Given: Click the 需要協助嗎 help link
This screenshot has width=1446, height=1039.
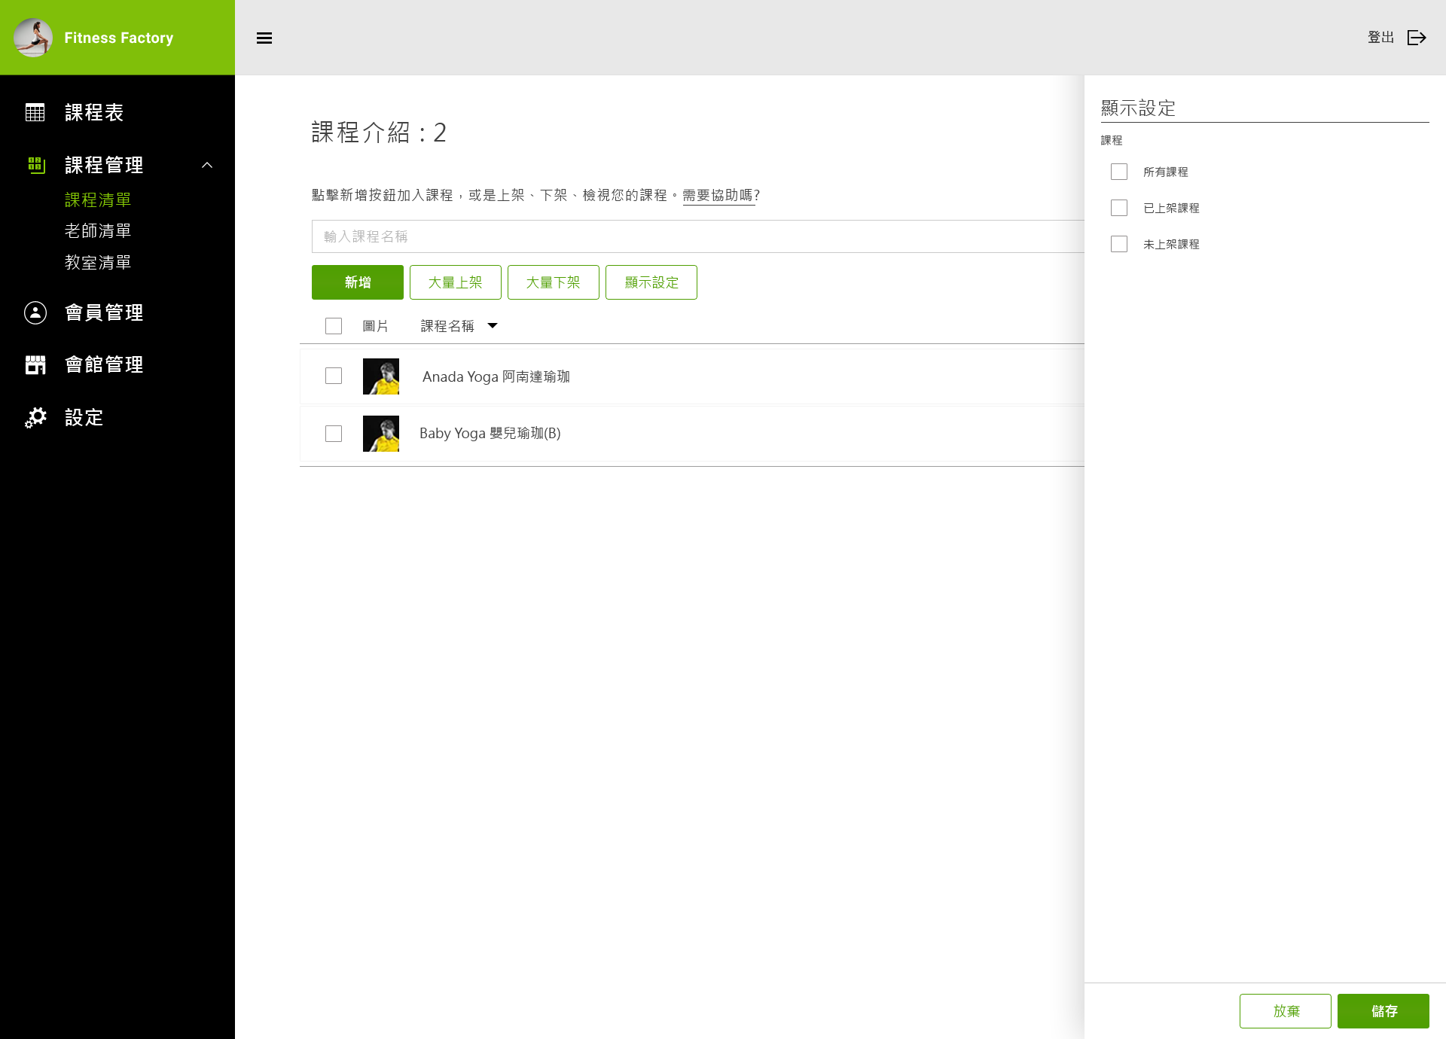Looking at the screenshot, I should (718, 196).
